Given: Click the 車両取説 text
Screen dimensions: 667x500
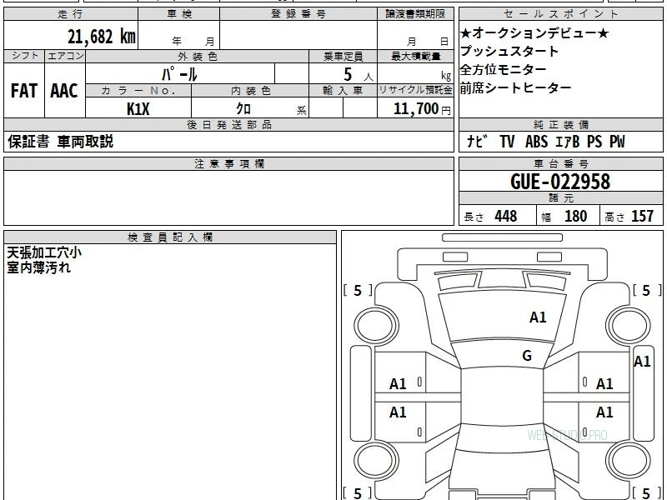Looking at the screenshot, I should [85, 142].
